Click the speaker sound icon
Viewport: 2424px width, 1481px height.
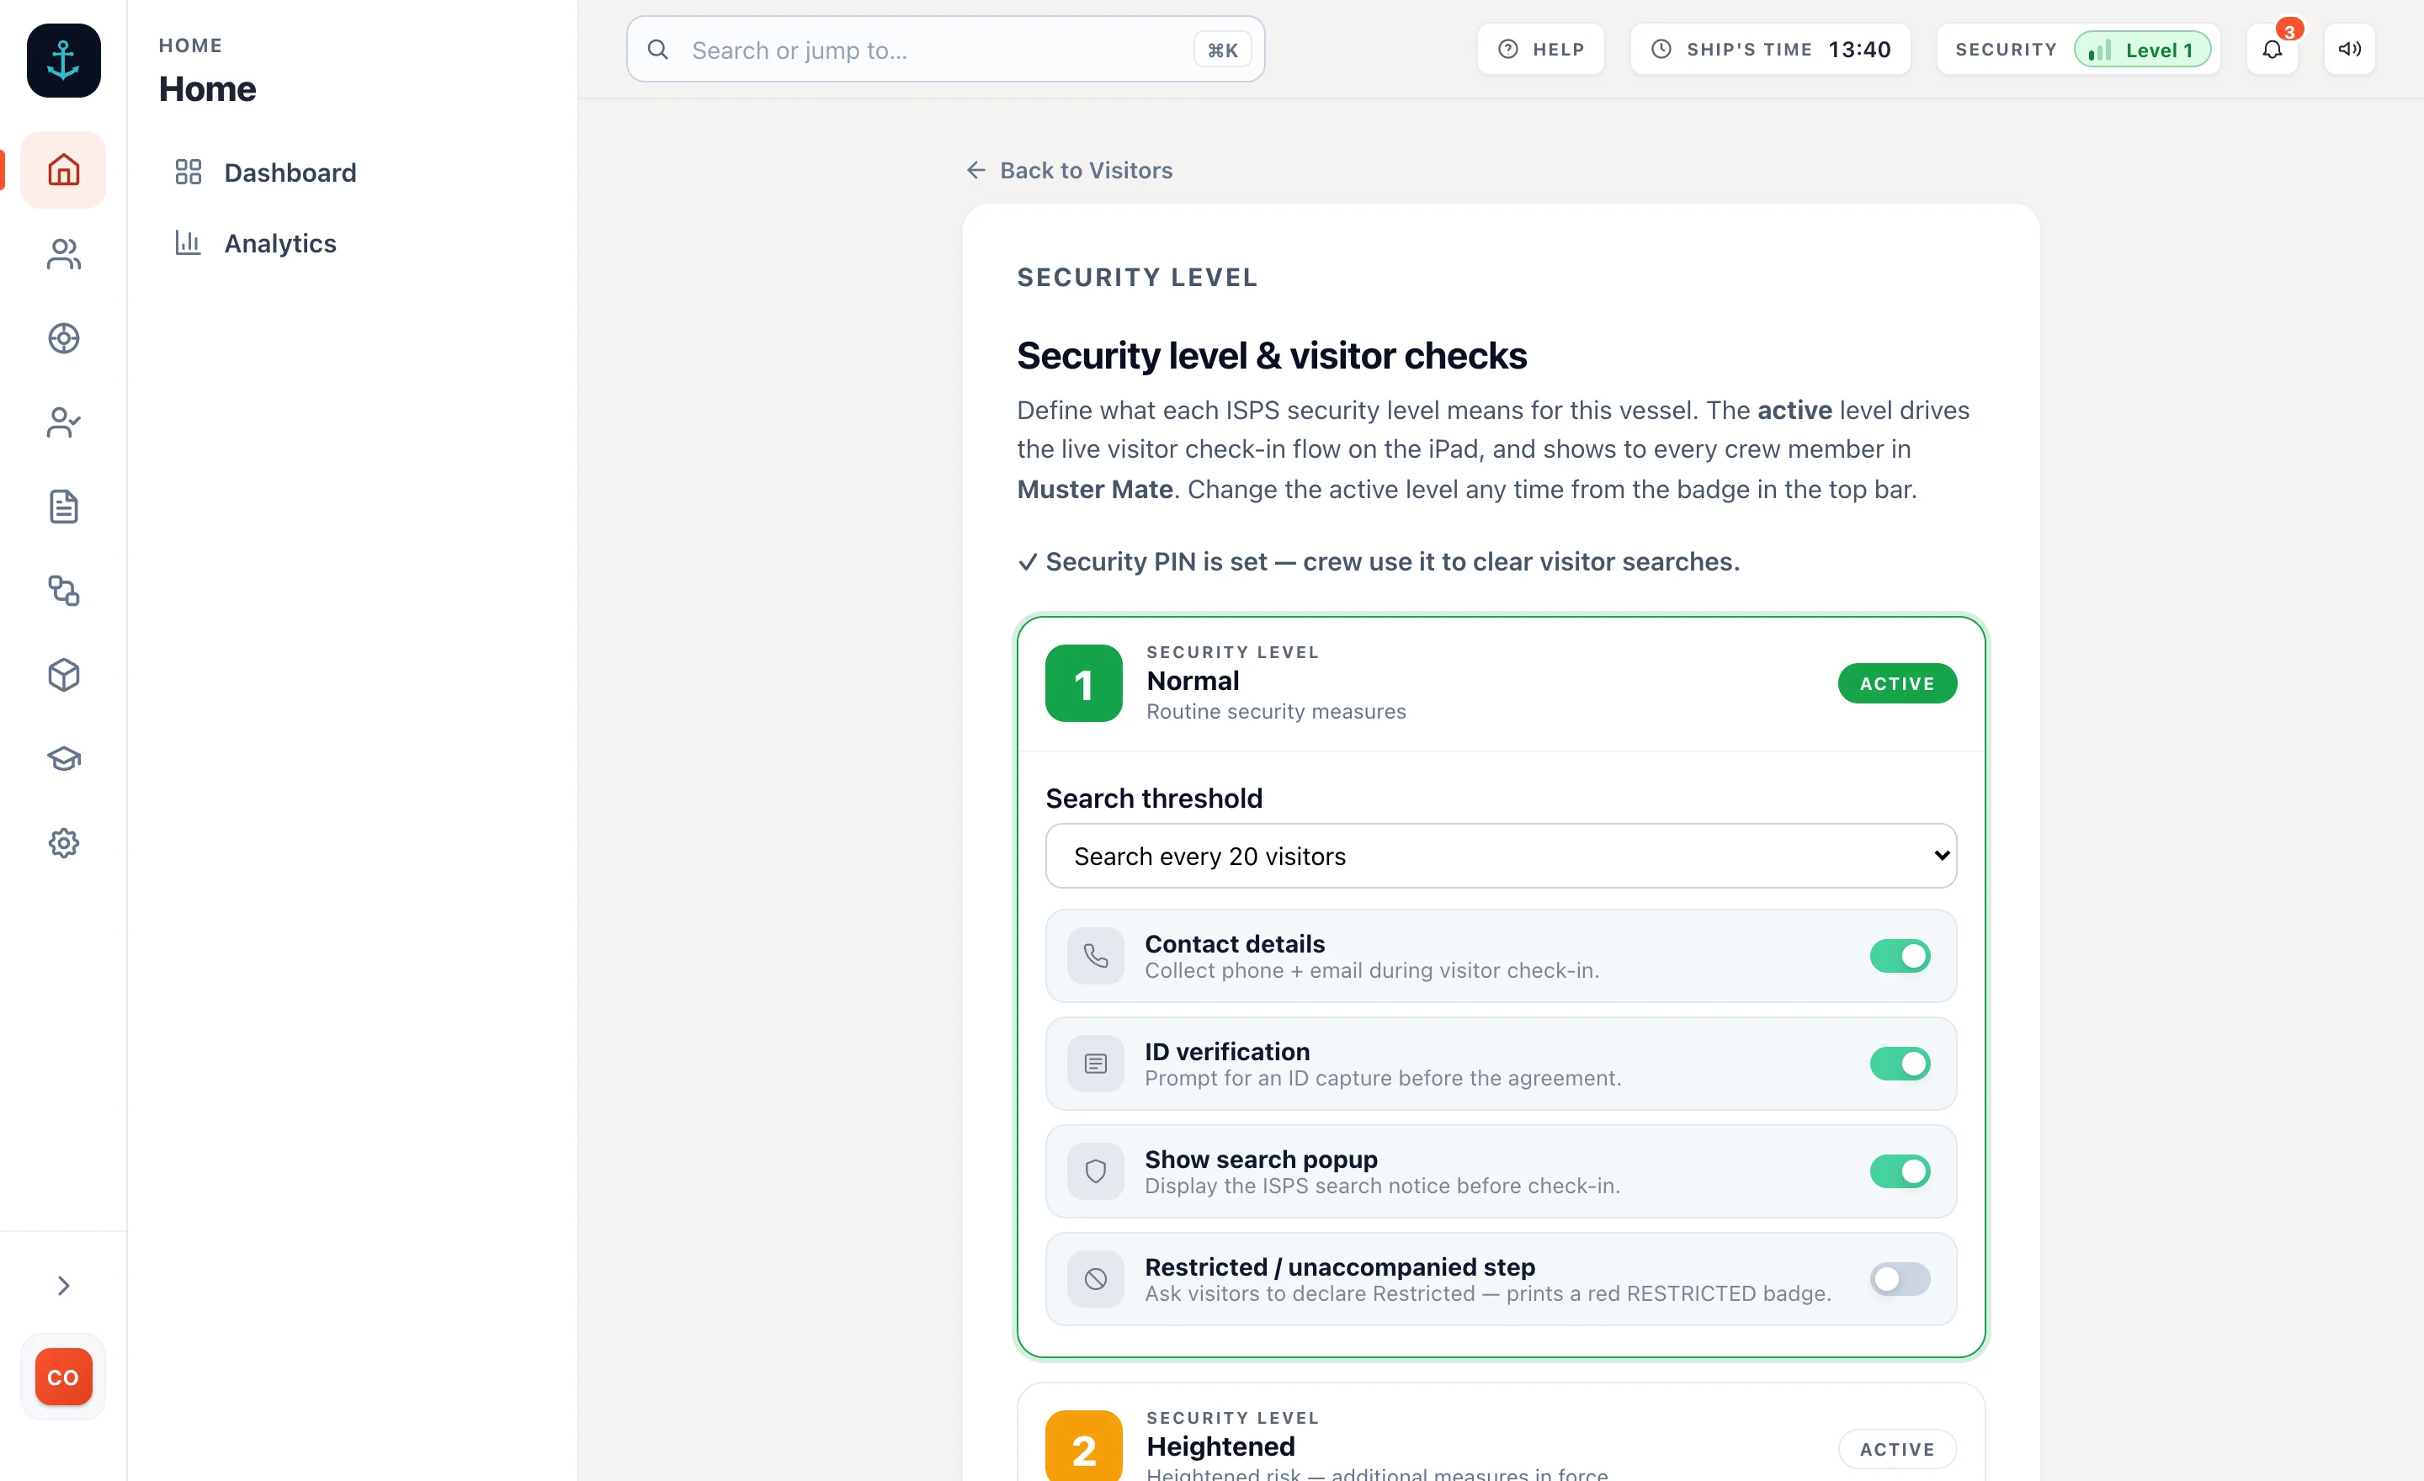[x=2350, y=49]
